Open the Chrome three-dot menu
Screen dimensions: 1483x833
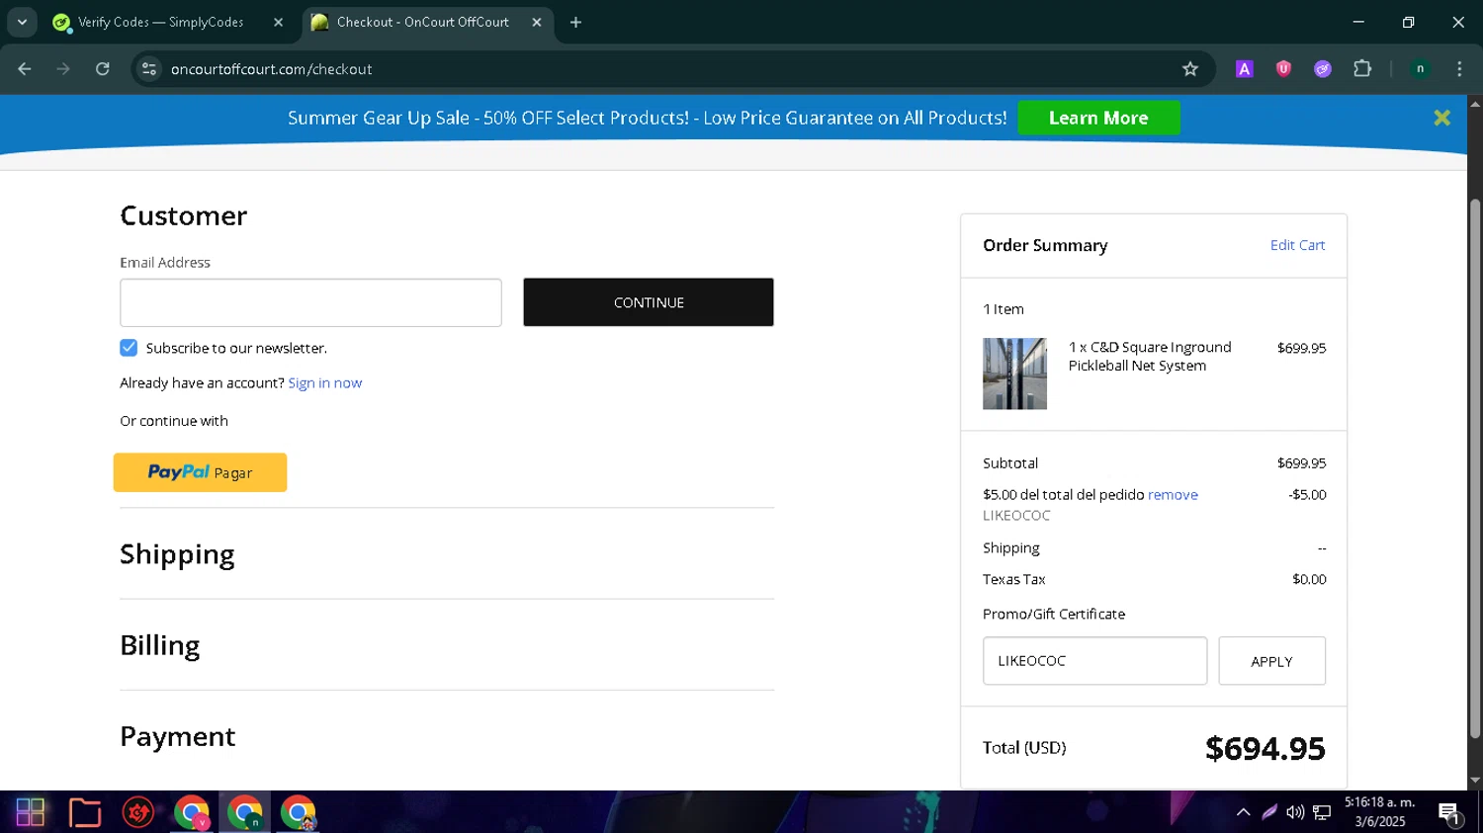pyautogui.click(x=1459, y=69)
